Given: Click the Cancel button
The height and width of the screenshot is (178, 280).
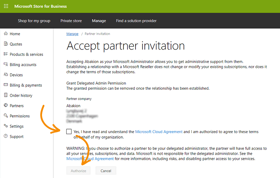Looking at the screenshot, I should click(106, 171).
